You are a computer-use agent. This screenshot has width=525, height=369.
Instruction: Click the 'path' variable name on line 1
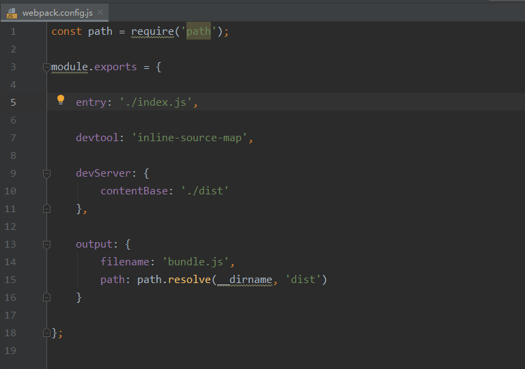(100, 31)
